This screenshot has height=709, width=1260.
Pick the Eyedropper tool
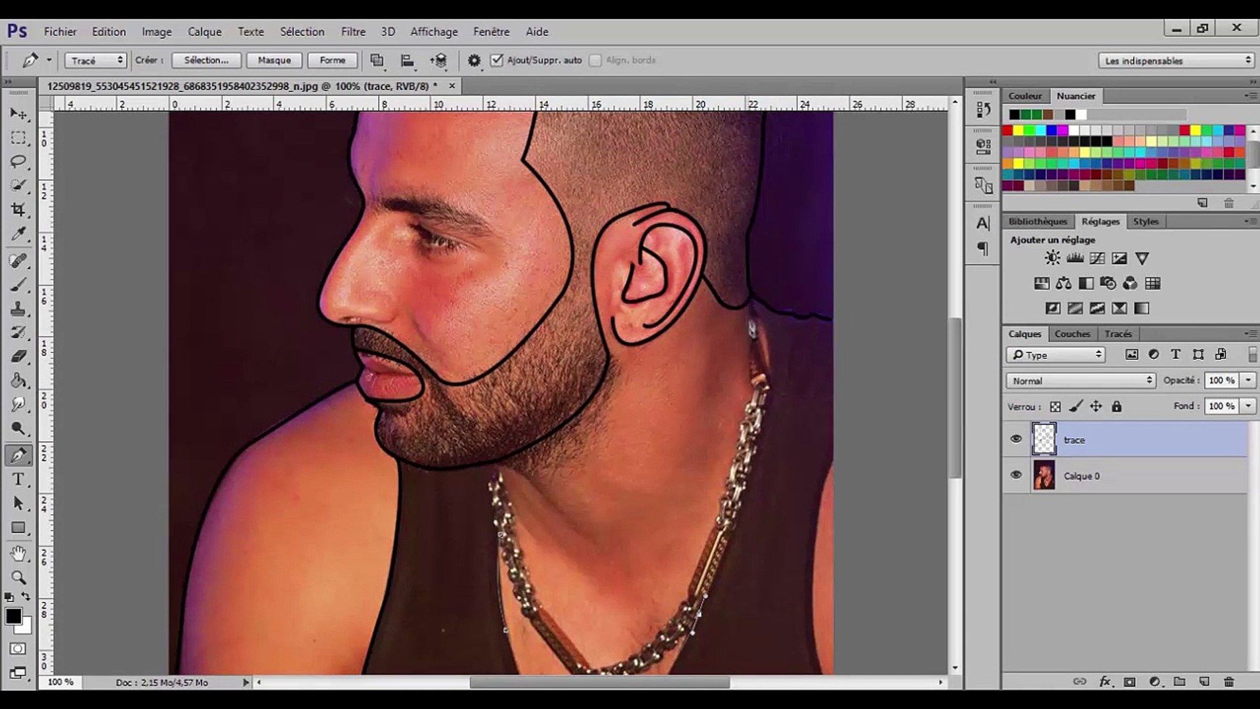[x=18, y=234]
